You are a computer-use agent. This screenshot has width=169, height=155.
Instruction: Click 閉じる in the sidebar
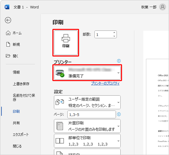coord(17,146)
